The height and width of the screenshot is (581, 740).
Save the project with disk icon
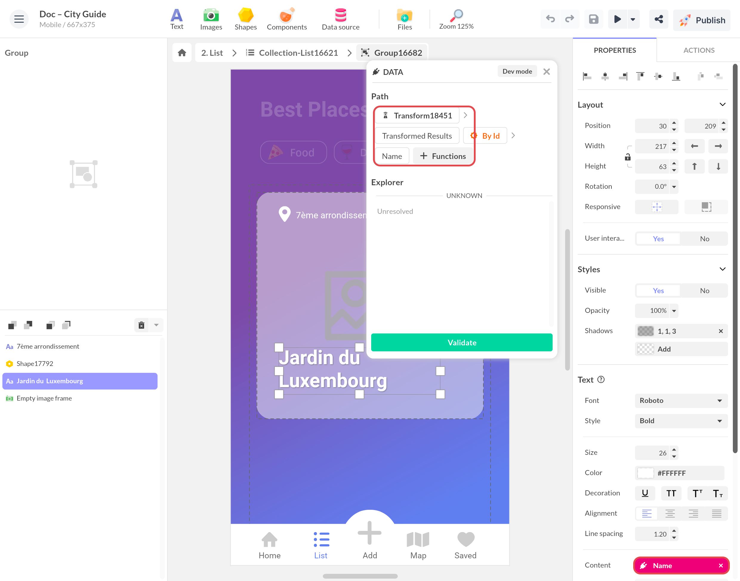tap(593, 19)
